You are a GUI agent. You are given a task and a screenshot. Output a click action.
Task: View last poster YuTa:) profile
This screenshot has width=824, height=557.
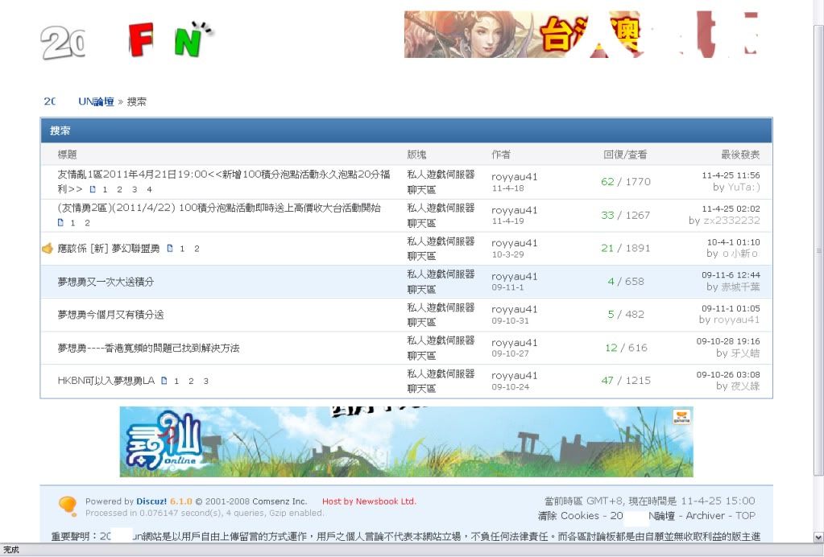pos(743,187)
